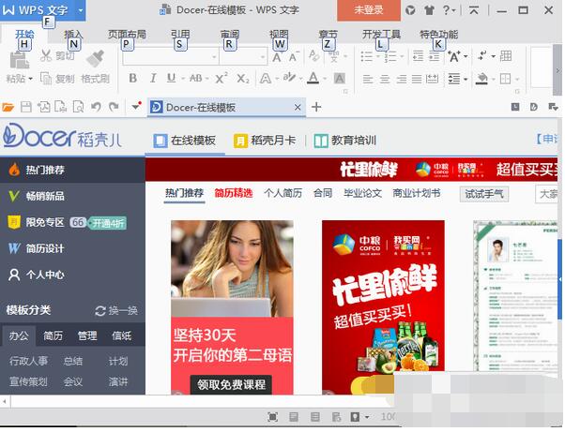Click the clear formatting eraser icon
The width and height of the screenshot is (565, 432).
[313, 55]
